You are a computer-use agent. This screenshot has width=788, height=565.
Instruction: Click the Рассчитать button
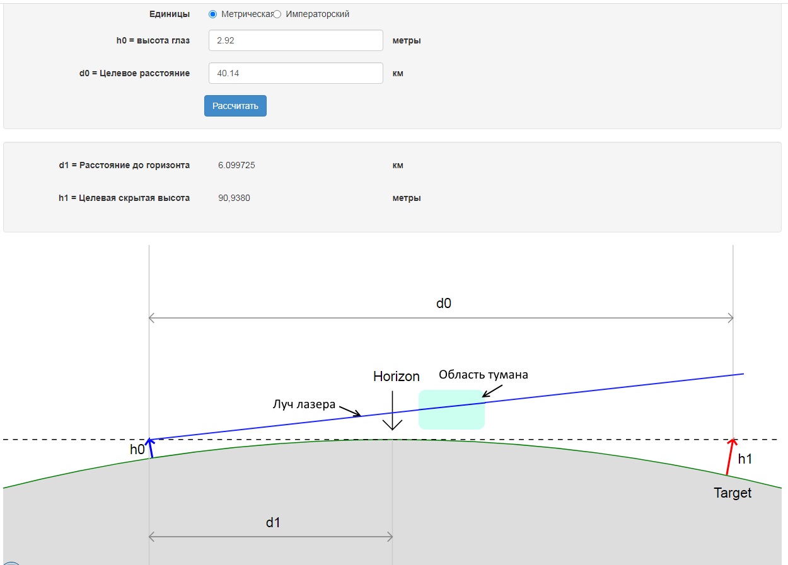(235, 106)
